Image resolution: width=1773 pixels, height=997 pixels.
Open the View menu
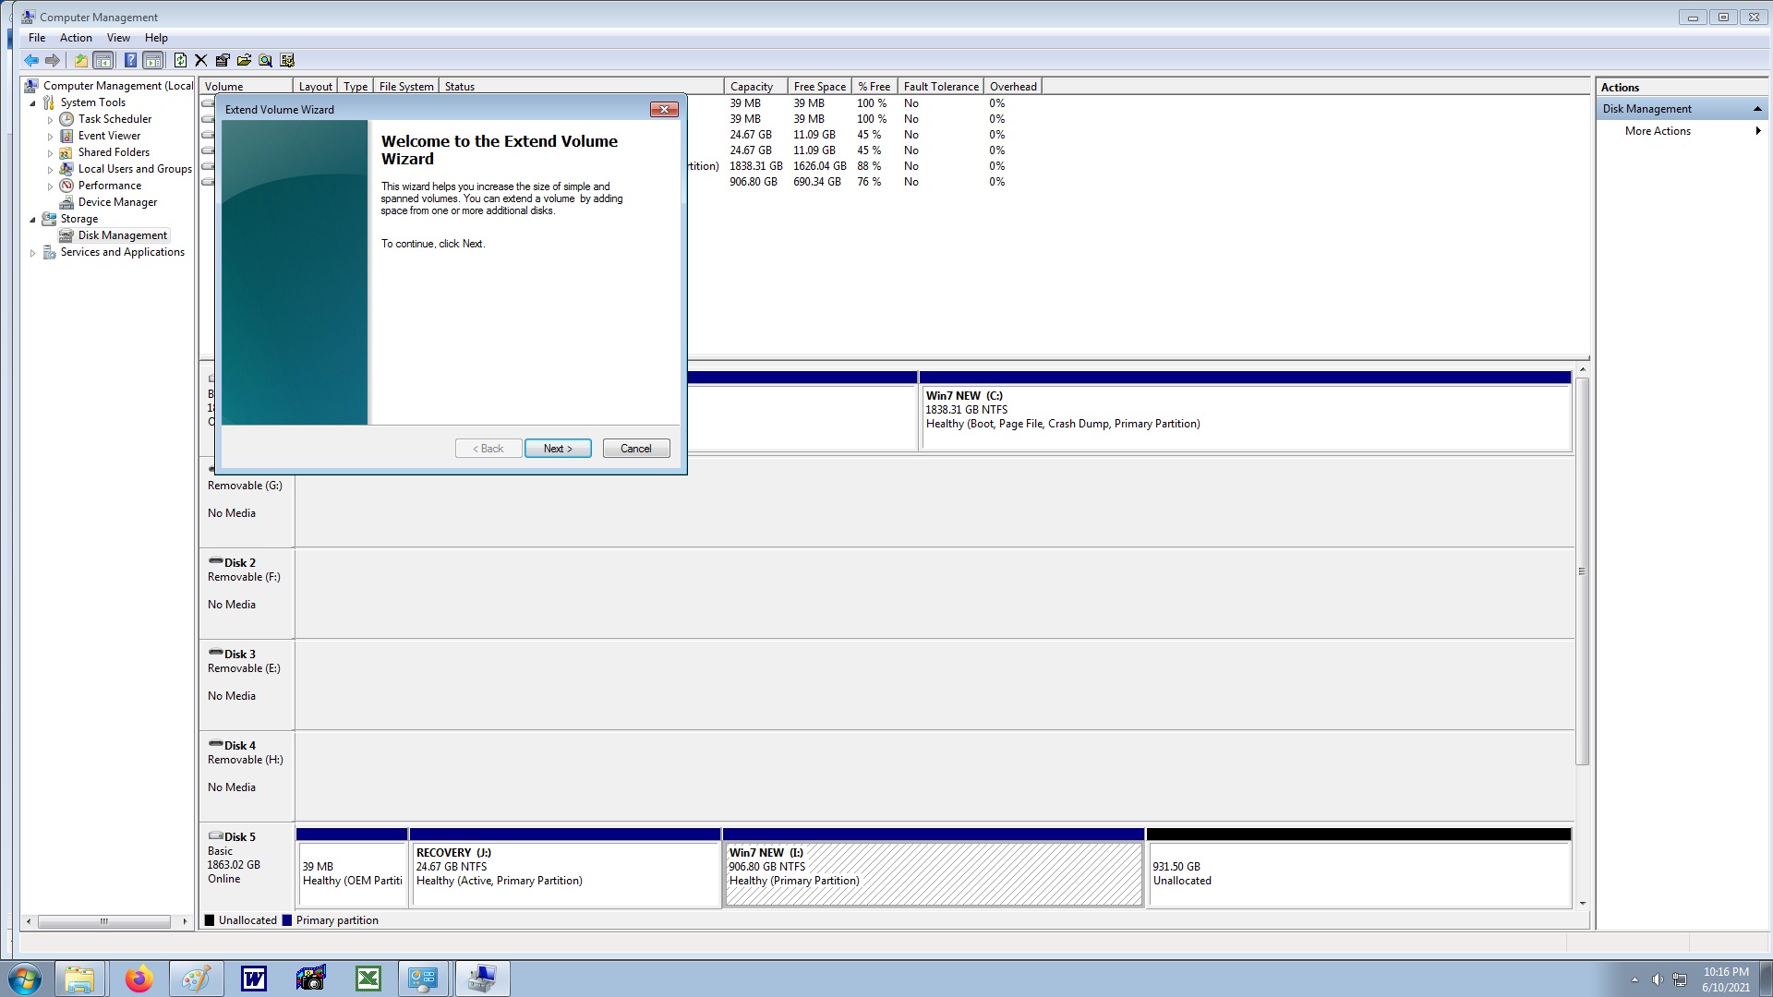tap(118, 38)
